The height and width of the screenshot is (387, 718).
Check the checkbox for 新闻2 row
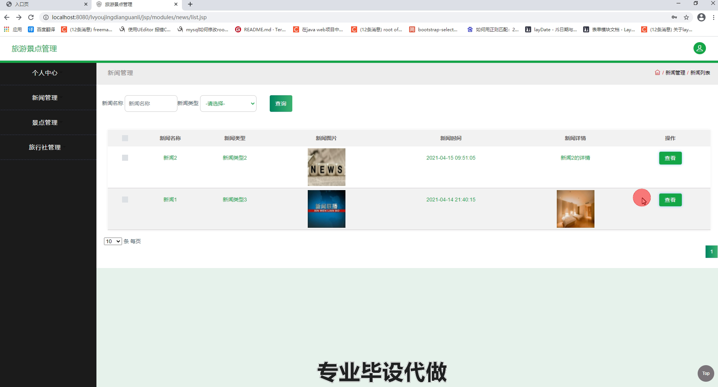coord(125,158)
